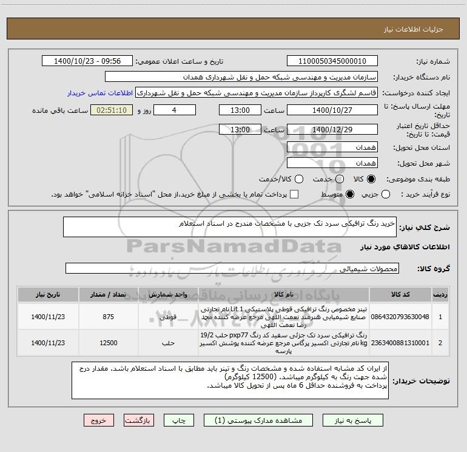Click the جزئیات اطلاعات نیاز header title
The width and height of the screenshot is (467, 452).
[x=414, y=29]
